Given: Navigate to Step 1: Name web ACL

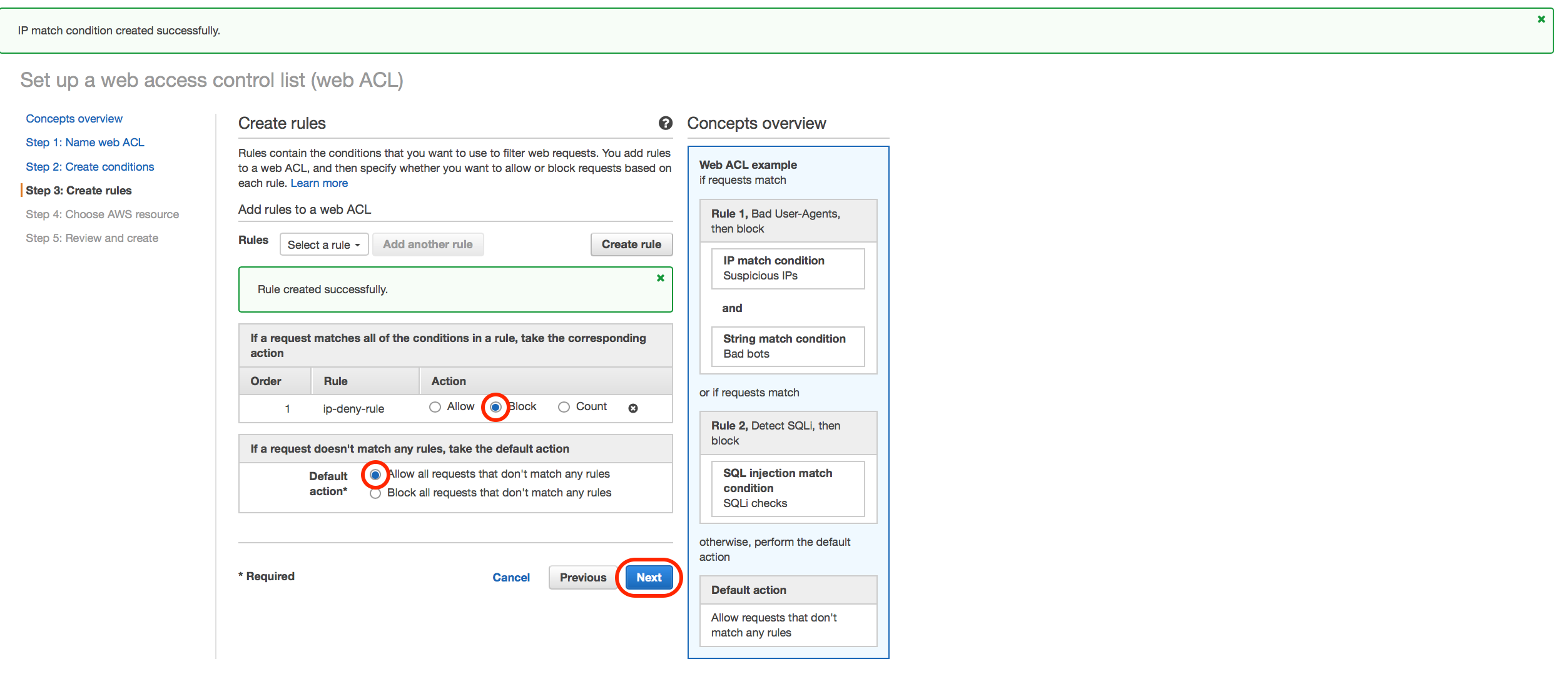Looking at the screenshot, I should 85,143.
